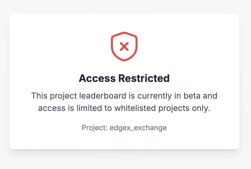Viewport: 251px width, 169px height.
Task: Click the "access is limited" description line
Action: pyautogui.click(x=124, y=108)
